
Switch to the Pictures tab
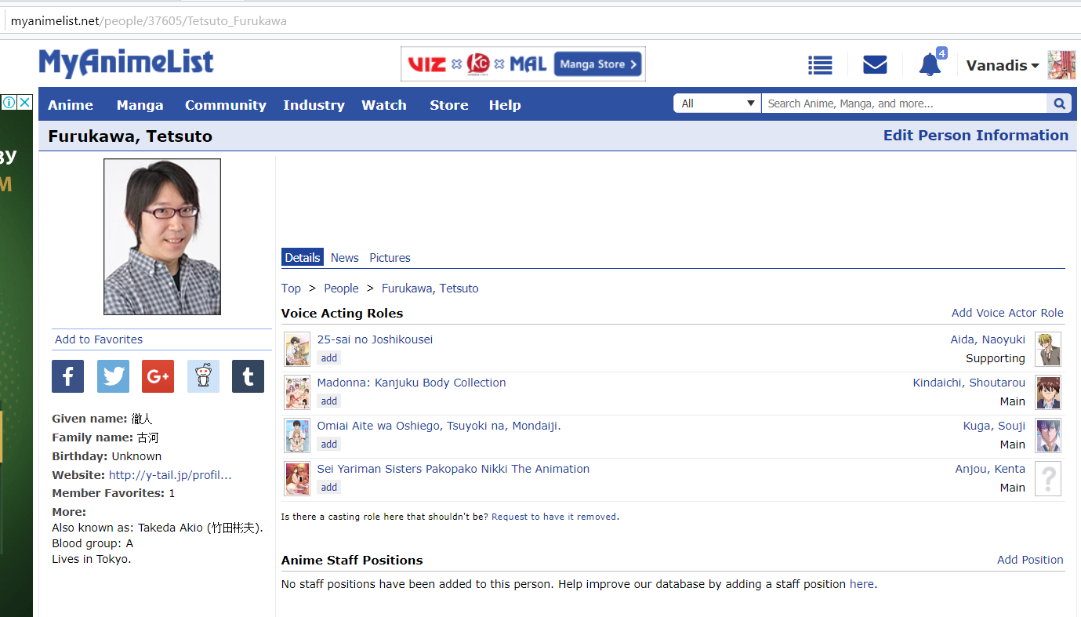[x=390, y=258]
